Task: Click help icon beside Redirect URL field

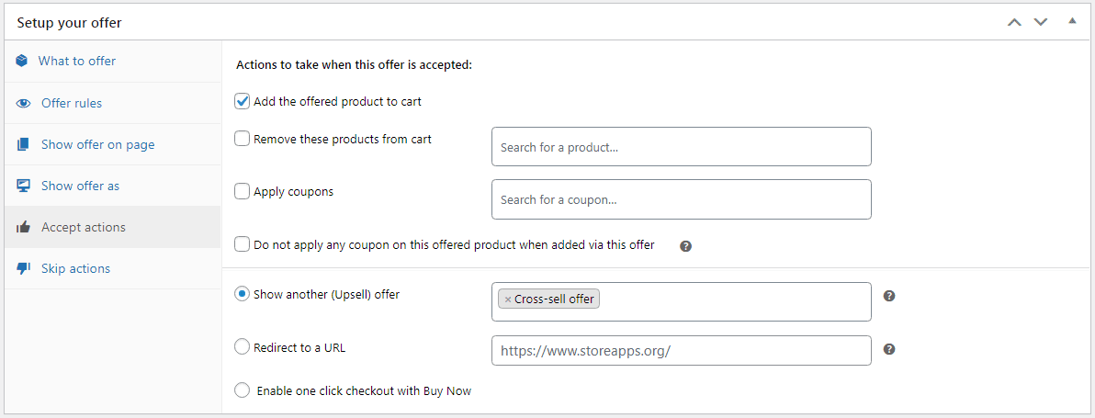Action: pyautogui.click(x=889, y=349)
